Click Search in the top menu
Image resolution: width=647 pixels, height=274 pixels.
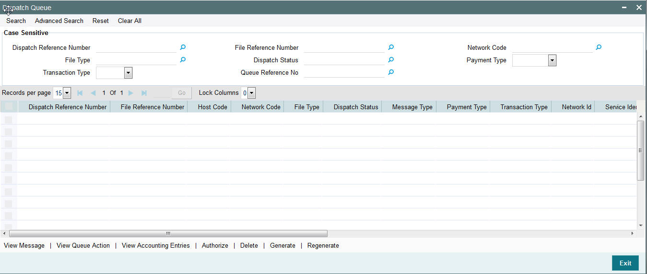point(16,21)
